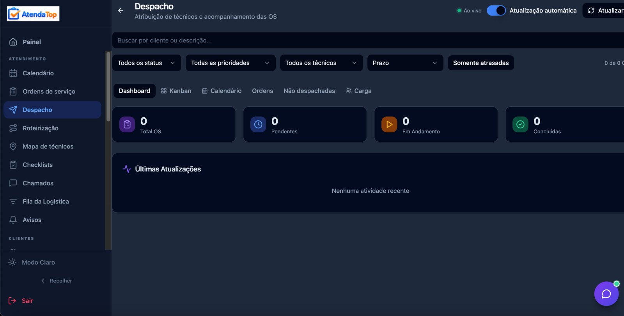
Task: Go to Checklists
Action: (x=53, y=164)
